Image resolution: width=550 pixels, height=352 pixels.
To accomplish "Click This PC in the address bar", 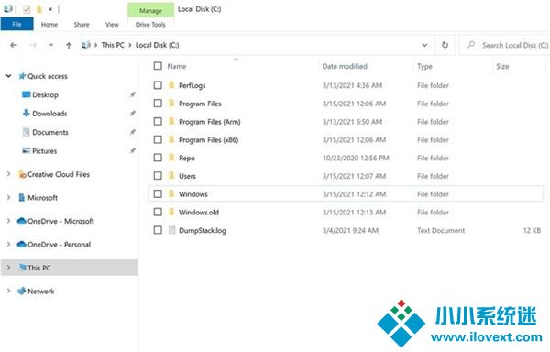I will click(x=113, y=45).
